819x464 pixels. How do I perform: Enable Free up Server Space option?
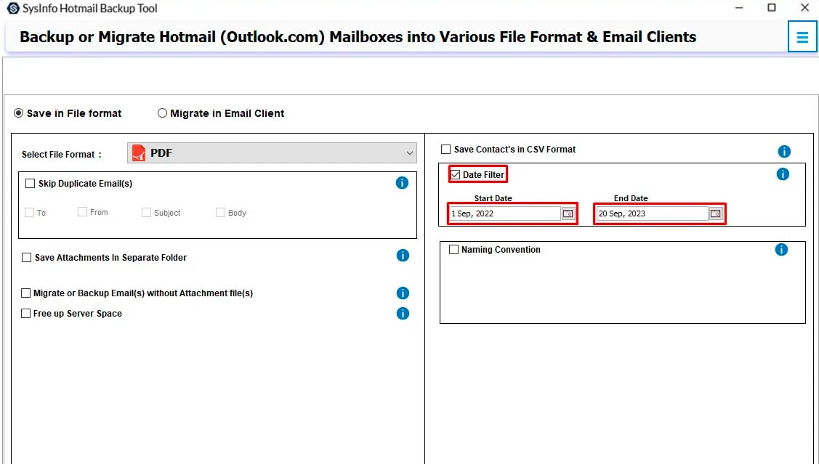coord(25,314)
